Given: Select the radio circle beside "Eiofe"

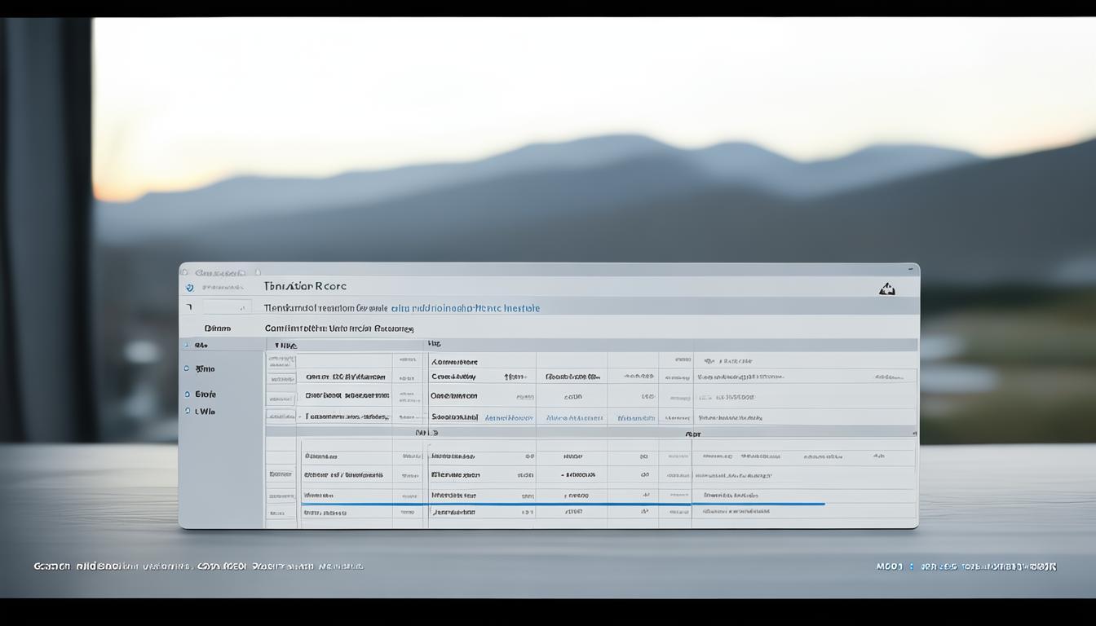Looking at the screenshot, I should click(187, 394).
